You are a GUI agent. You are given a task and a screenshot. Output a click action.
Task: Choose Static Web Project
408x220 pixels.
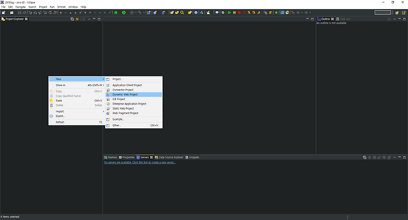(x=134, y=109)
